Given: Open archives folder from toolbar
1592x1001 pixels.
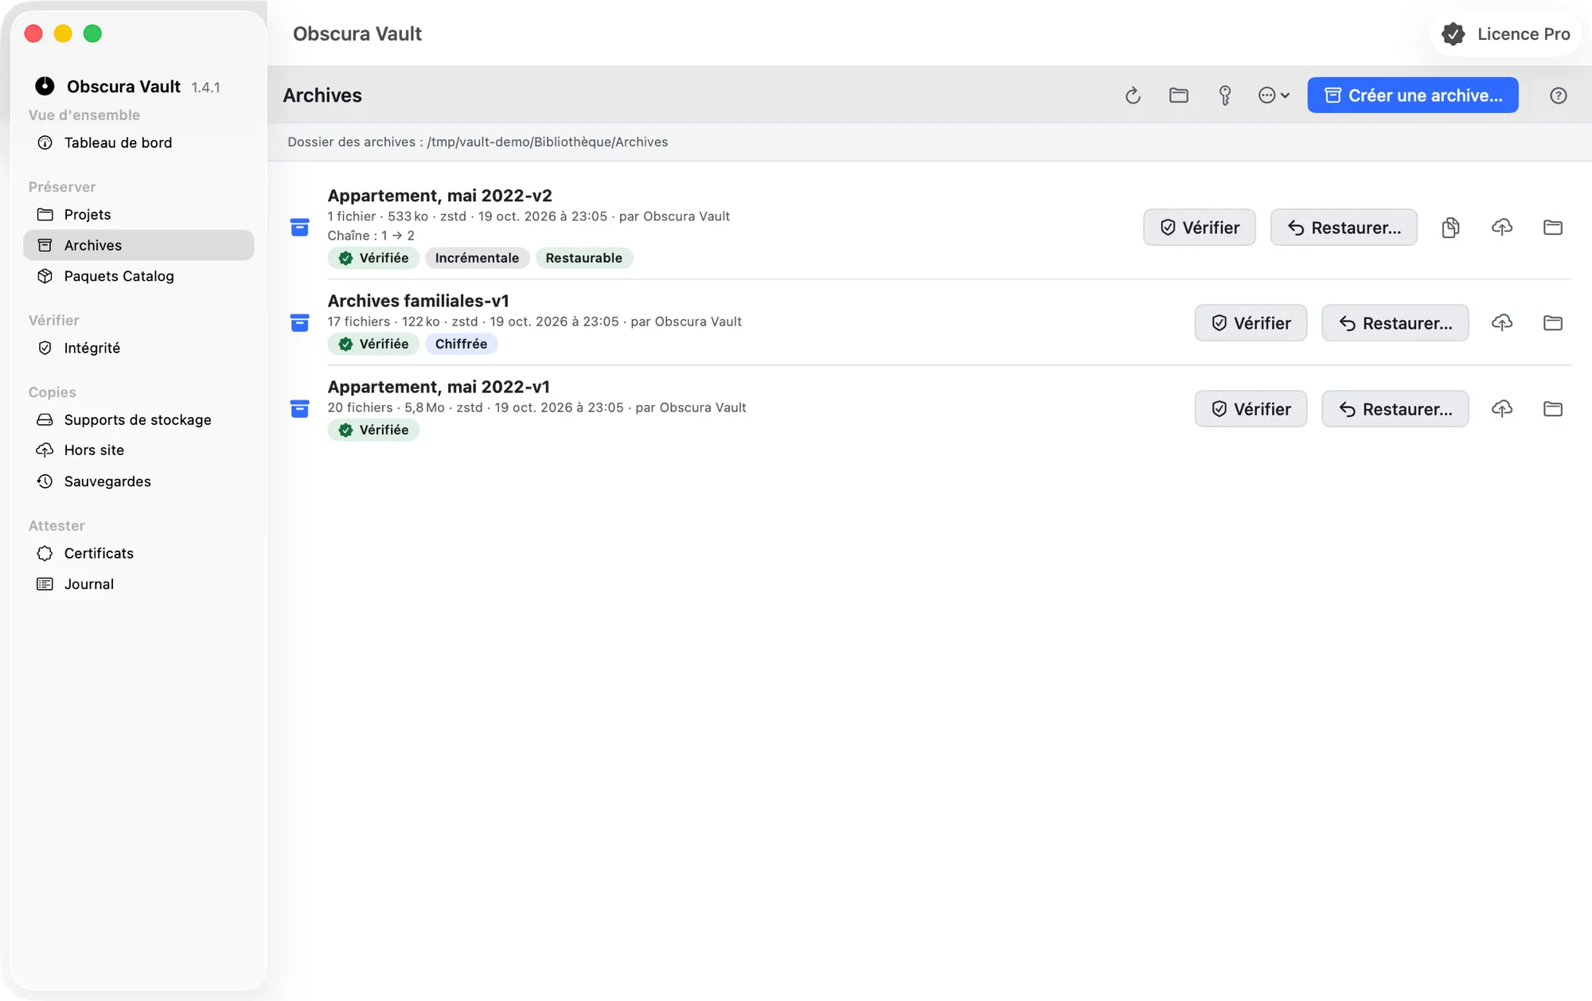Looking at the screenshot, I should coord(1179,95).
